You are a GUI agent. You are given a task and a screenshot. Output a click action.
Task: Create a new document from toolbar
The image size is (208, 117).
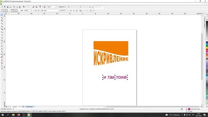2,7
